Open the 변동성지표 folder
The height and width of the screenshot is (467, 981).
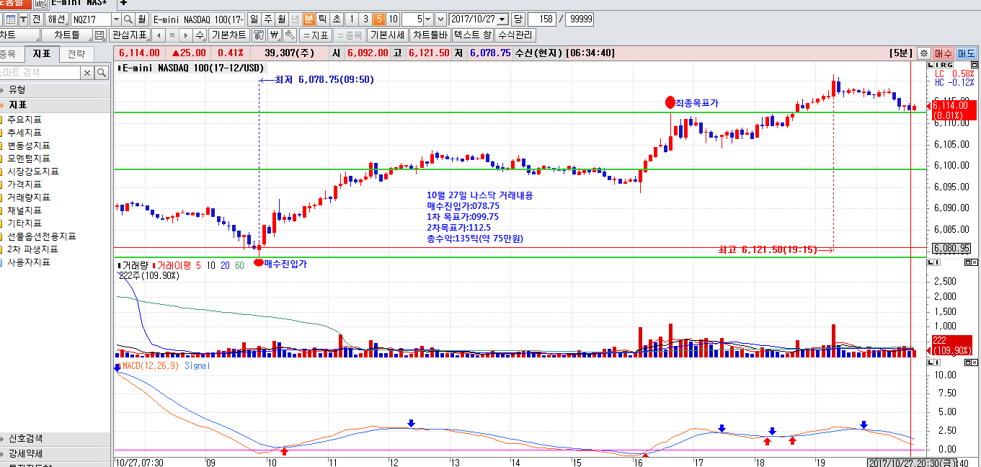[29, 146]
